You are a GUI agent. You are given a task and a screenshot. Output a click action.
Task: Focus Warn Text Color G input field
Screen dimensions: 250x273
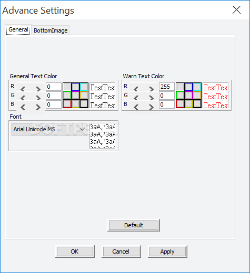point(167,96)
